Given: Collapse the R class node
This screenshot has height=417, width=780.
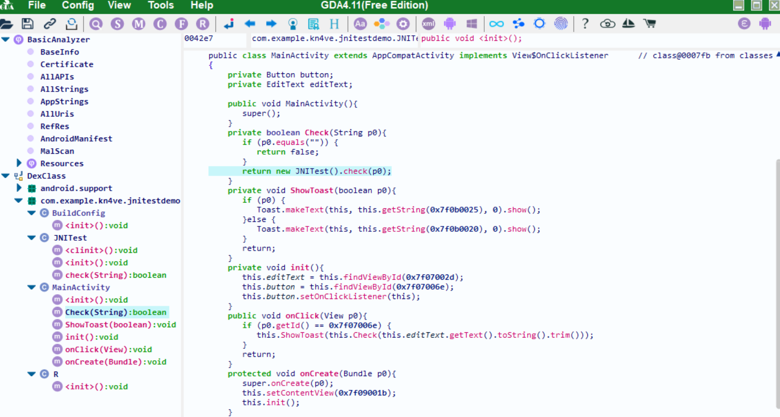Looking at the screenshot, I should click(x=32, y=374).
